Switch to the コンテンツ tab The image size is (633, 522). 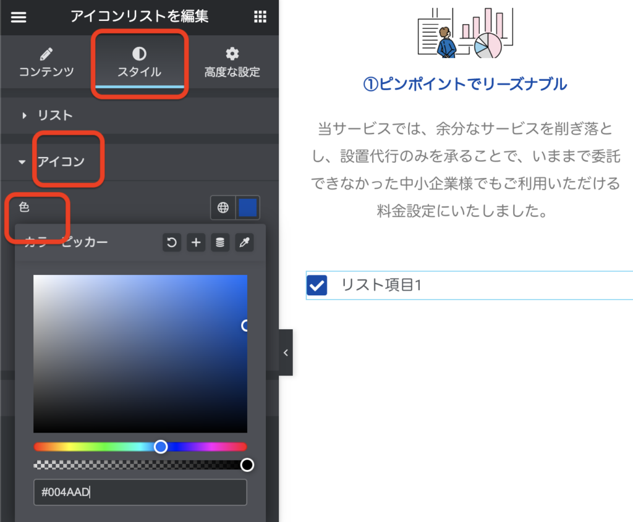pos(46,62)
